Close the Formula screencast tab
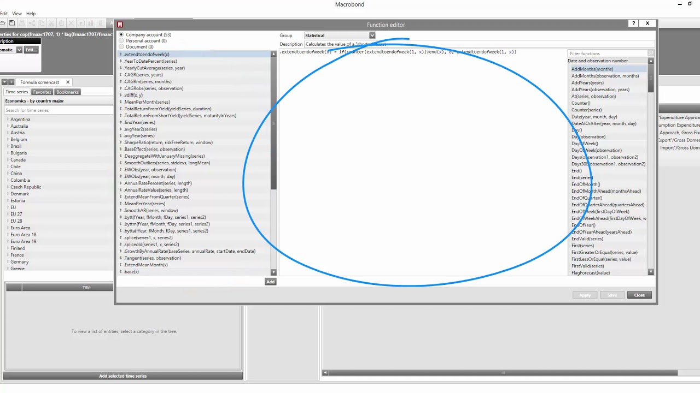The height and width of the screenshot is (393, 700). [68, 82]
